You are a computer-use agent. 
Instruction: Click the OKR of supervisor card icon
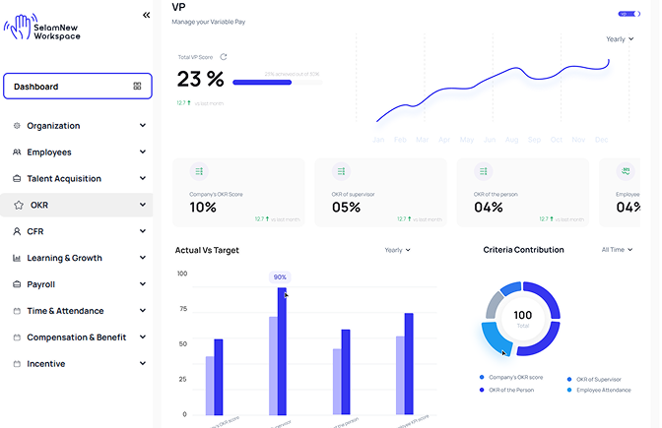pyautogui.click(x=342, y=171)
